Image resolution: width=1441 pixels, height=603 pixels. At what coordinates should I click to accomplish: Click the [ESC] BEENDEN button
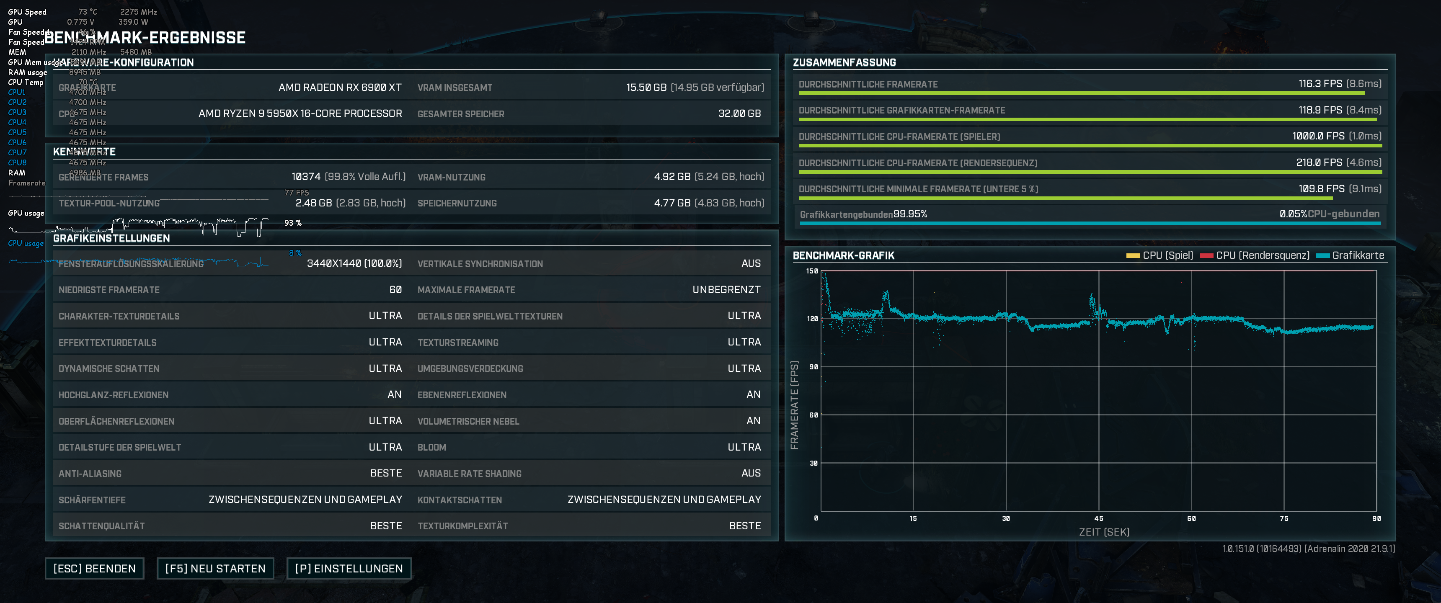click(x=94, y=568)
